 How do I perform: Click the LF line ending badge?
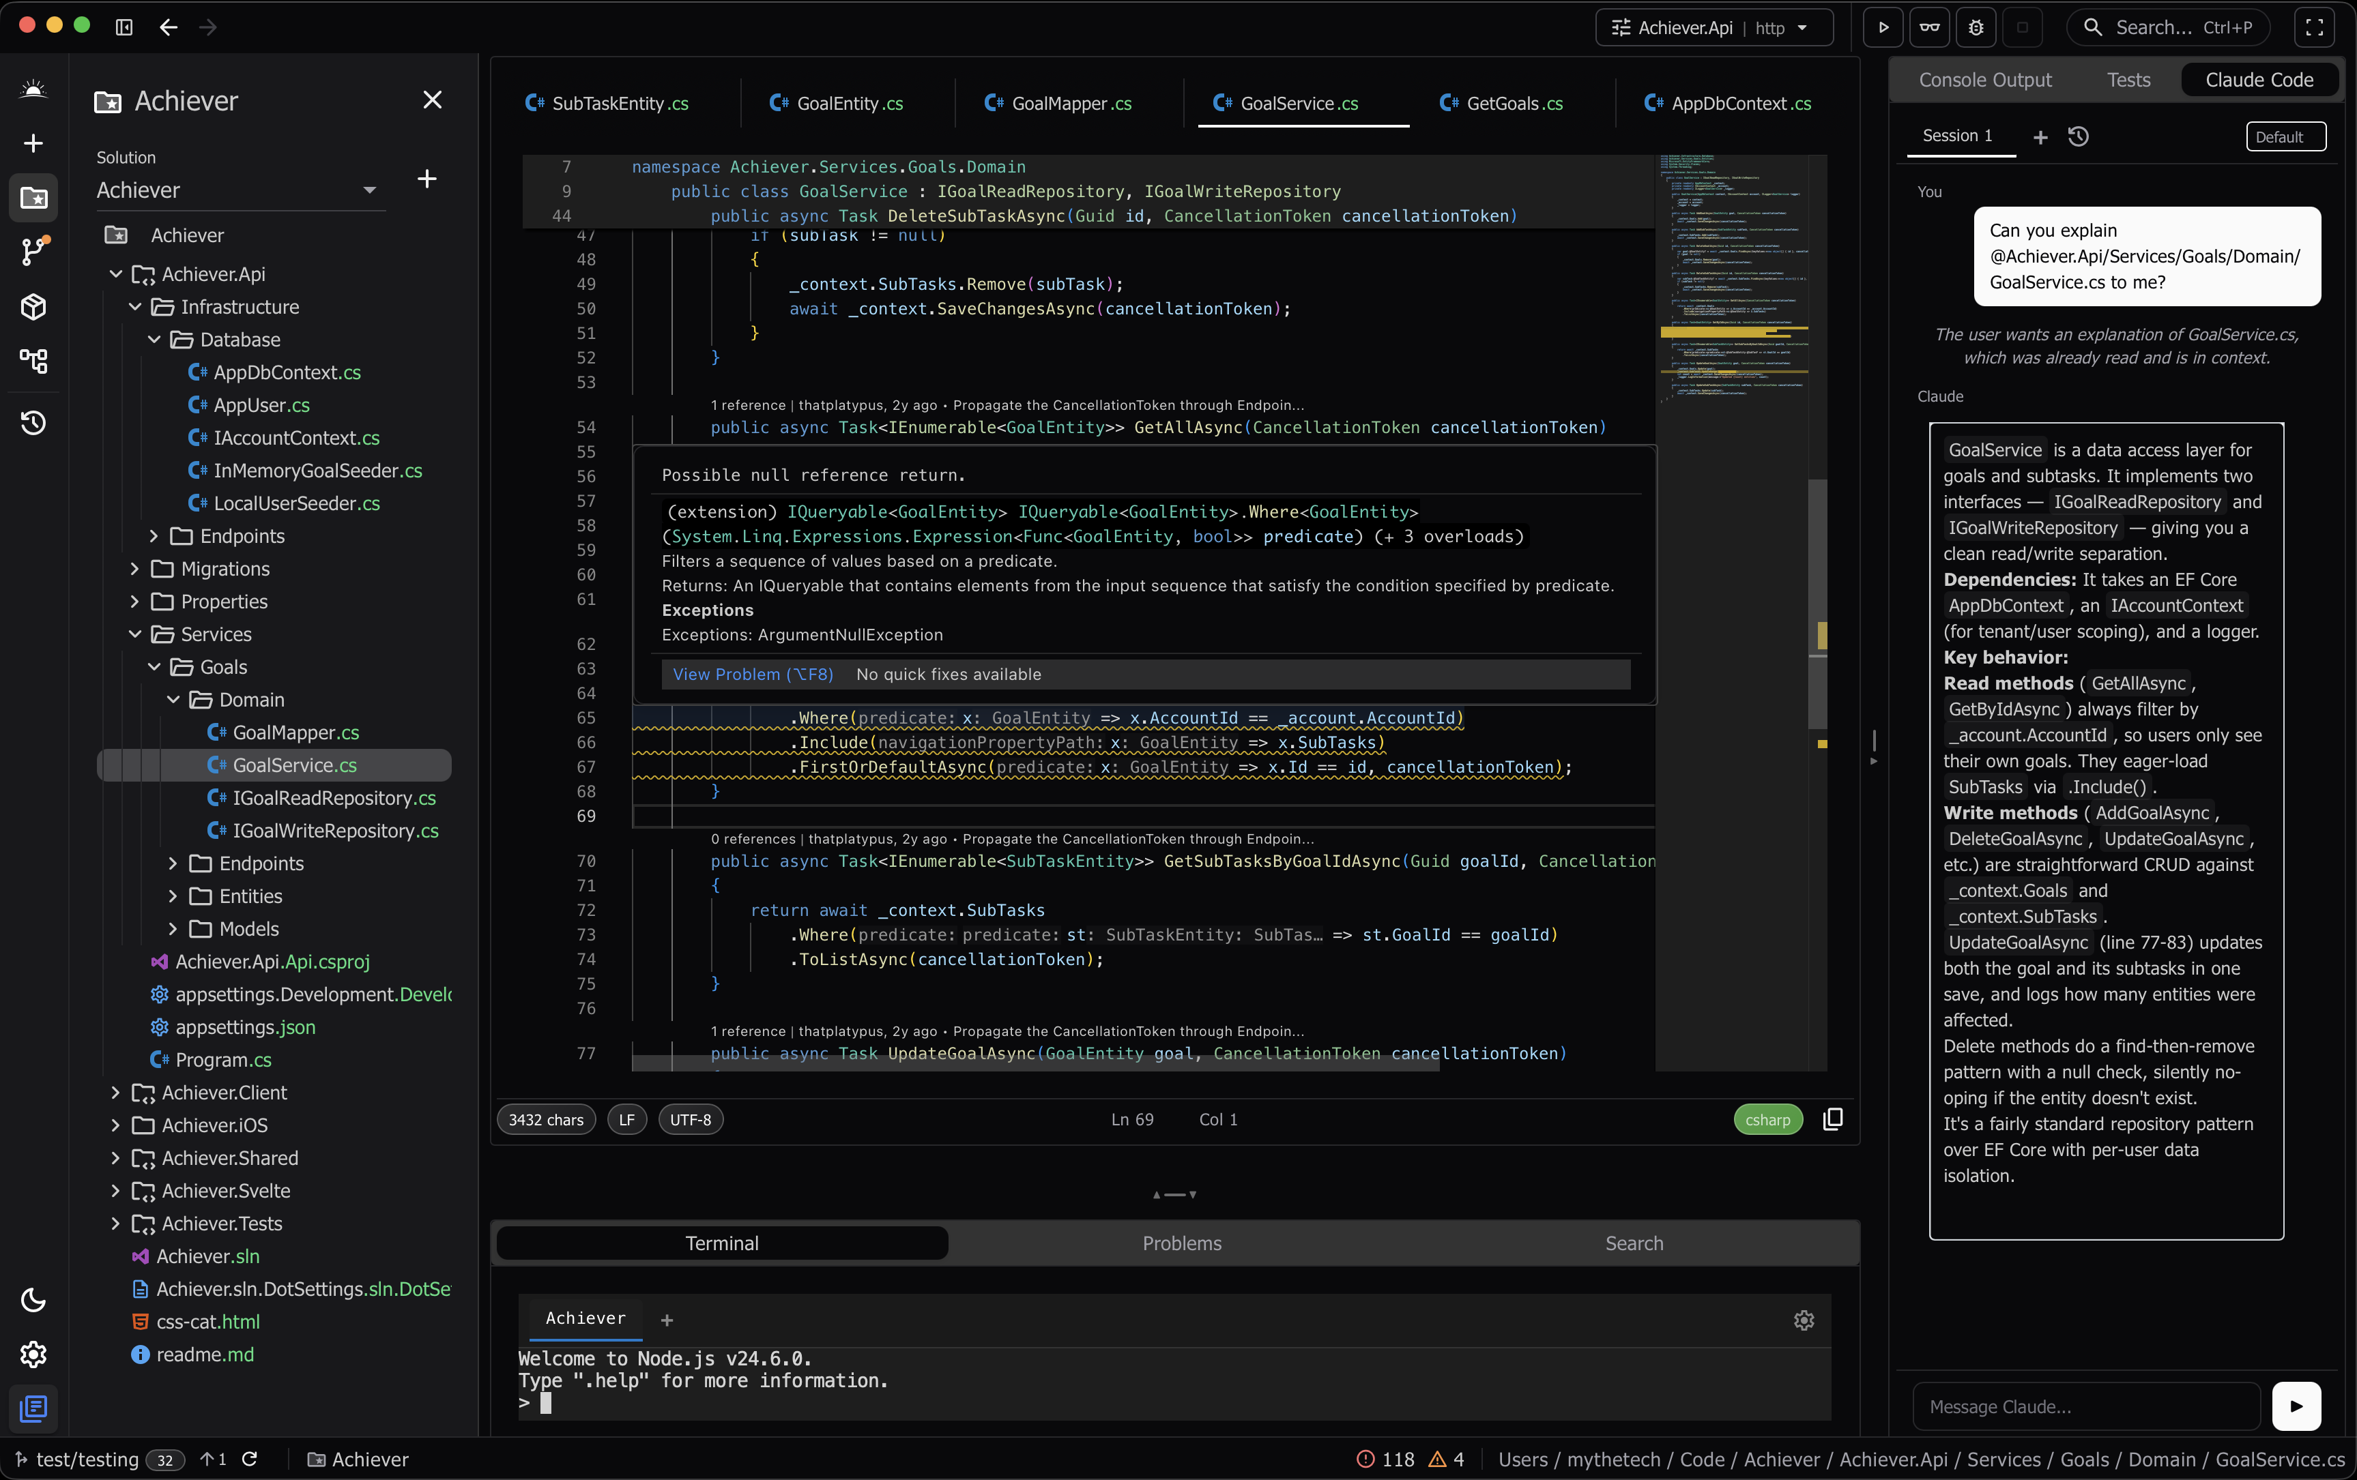(x=626, y=1119)
